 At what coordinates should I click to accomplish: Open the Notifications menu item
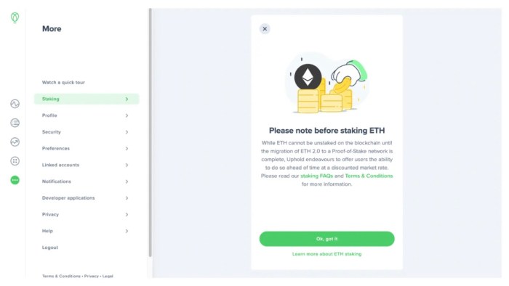point(87,181)
